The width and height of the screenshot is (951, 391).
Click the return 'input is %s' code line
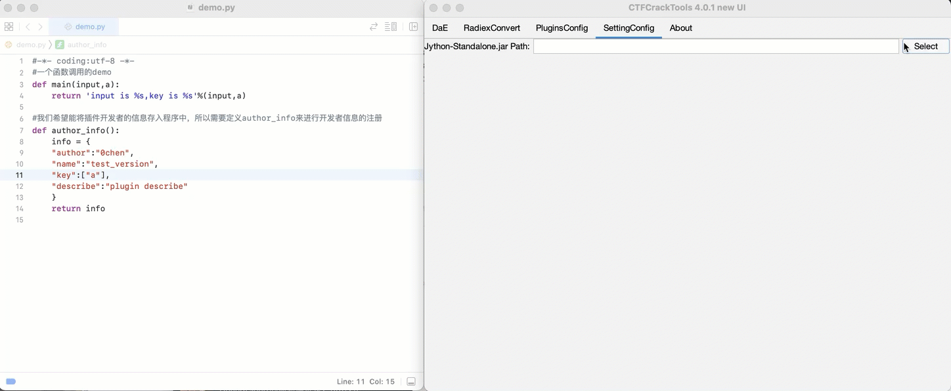point(148,96)
